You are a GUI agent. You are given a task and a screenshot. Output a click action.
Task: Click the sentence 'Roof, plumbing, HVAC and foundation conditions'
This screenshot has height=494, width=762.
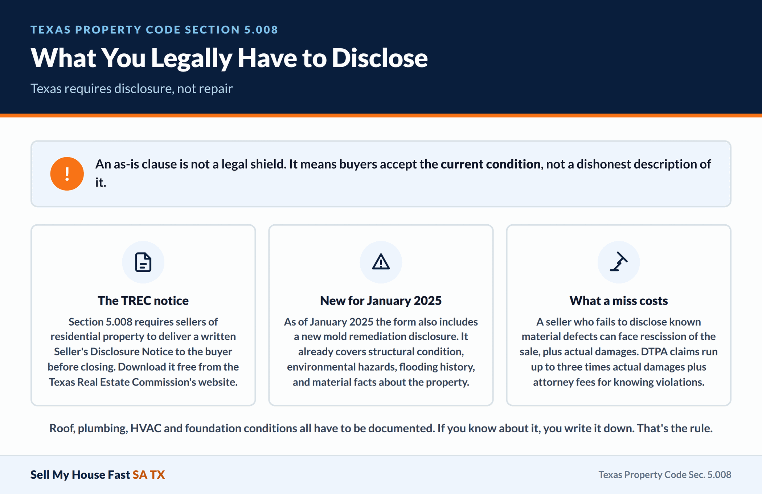tap(381, 428)
